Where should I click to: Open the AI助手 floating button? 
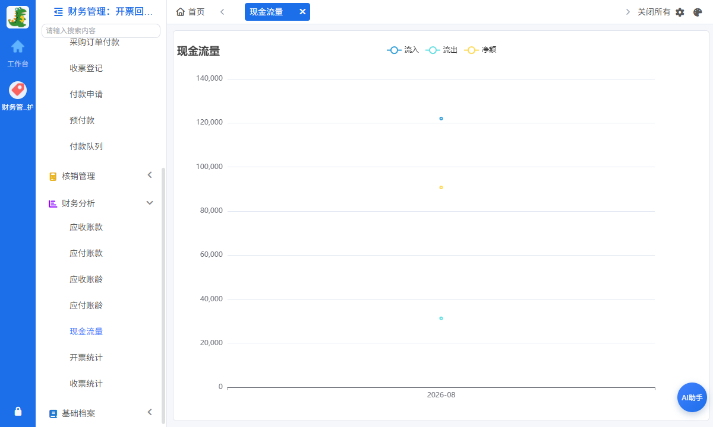click(692, 397)
